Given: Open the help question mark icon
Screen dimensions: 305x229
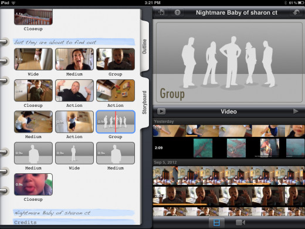Looking at the screenshot, I should pyautogui.click(x=177, y=13).
